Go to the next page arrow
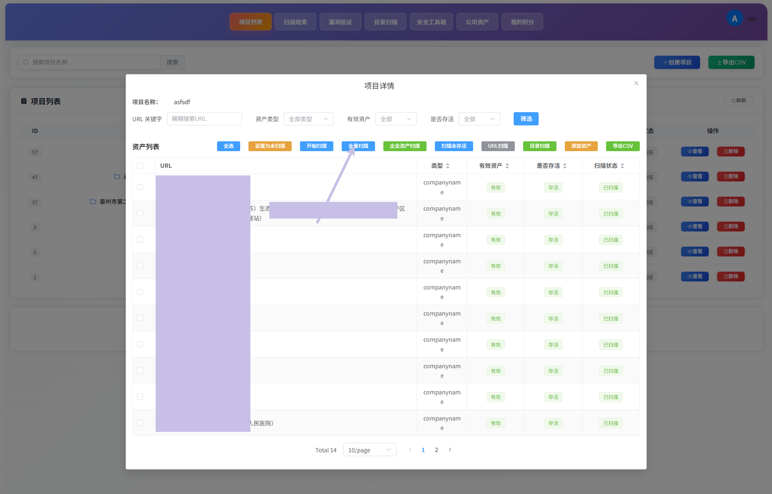Viewport: 772px width, 494px height. click(450, 450)
